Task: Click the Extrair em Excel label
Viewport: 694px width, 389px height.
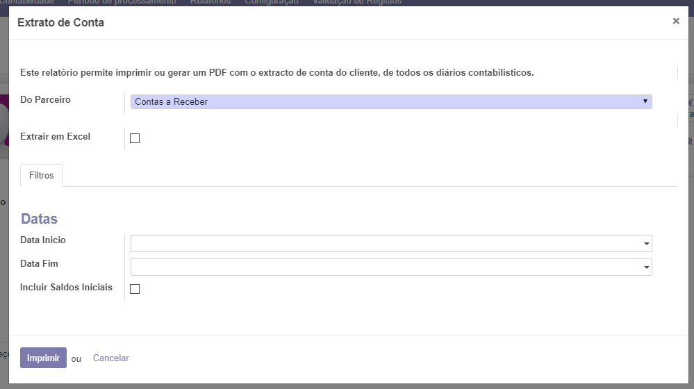Action: click(55, 137)
